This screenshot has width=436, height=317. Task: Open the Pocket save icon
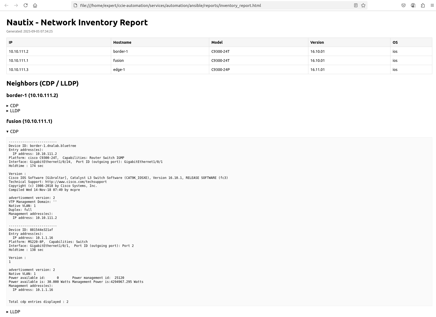tap(403, 5)
